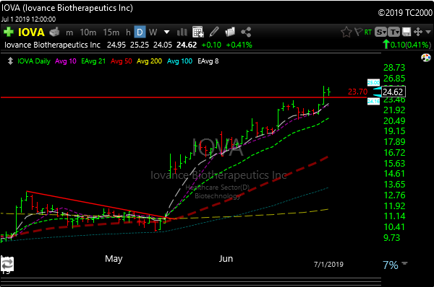Viewport: 434px width, 287px height.
Task: Click the +0.41% percent change value
Action: click(x=239, y=45)
